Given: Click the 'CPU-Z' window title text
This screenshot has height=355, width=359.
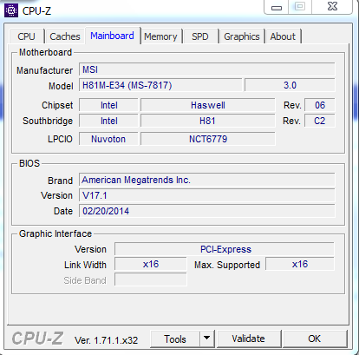Looking at the screenshot, I should [36, 11].
